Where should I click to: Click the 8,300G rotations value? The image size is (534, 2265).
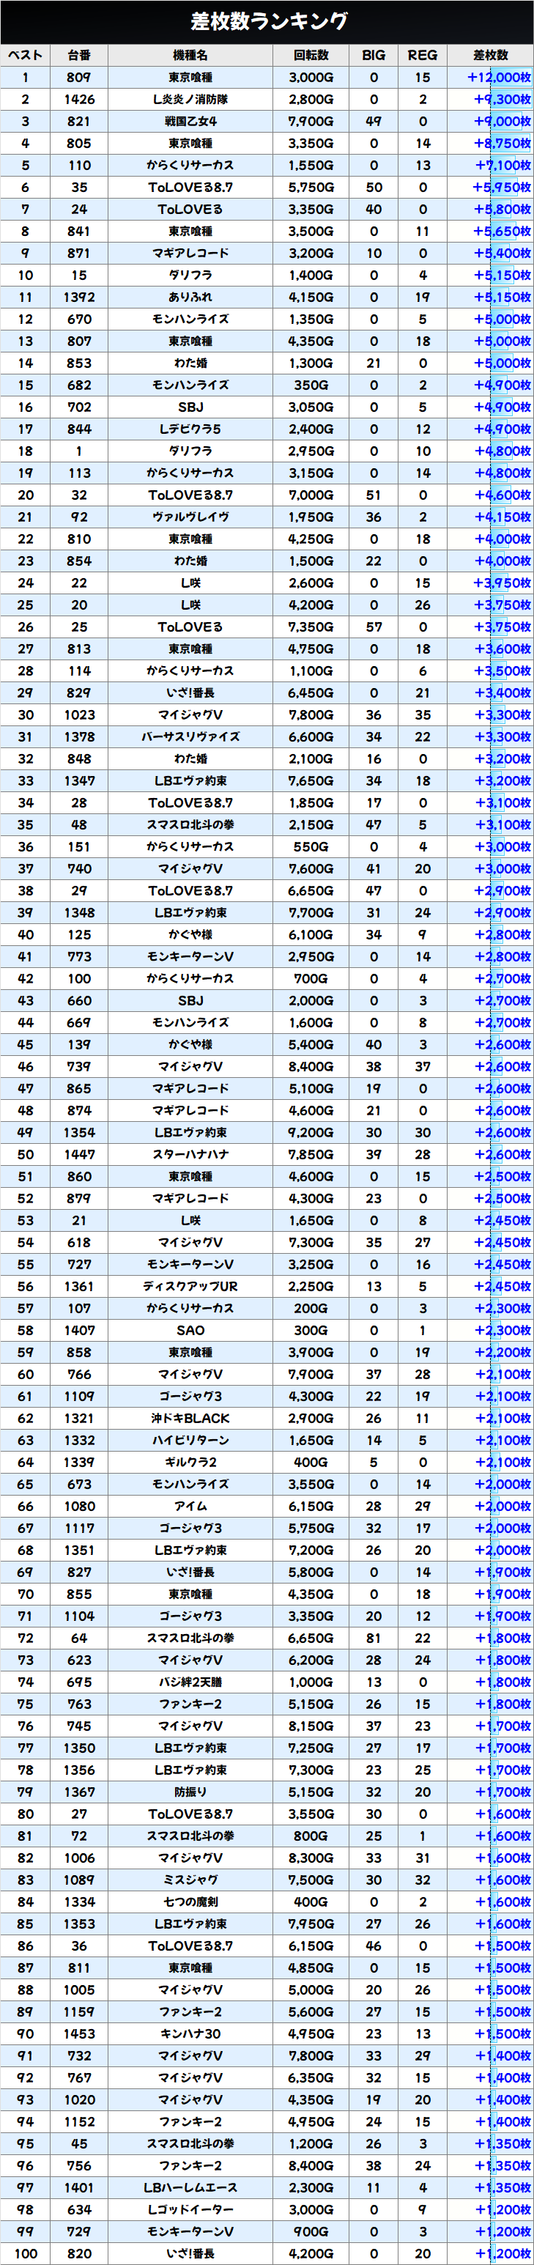coord(311,1858)
